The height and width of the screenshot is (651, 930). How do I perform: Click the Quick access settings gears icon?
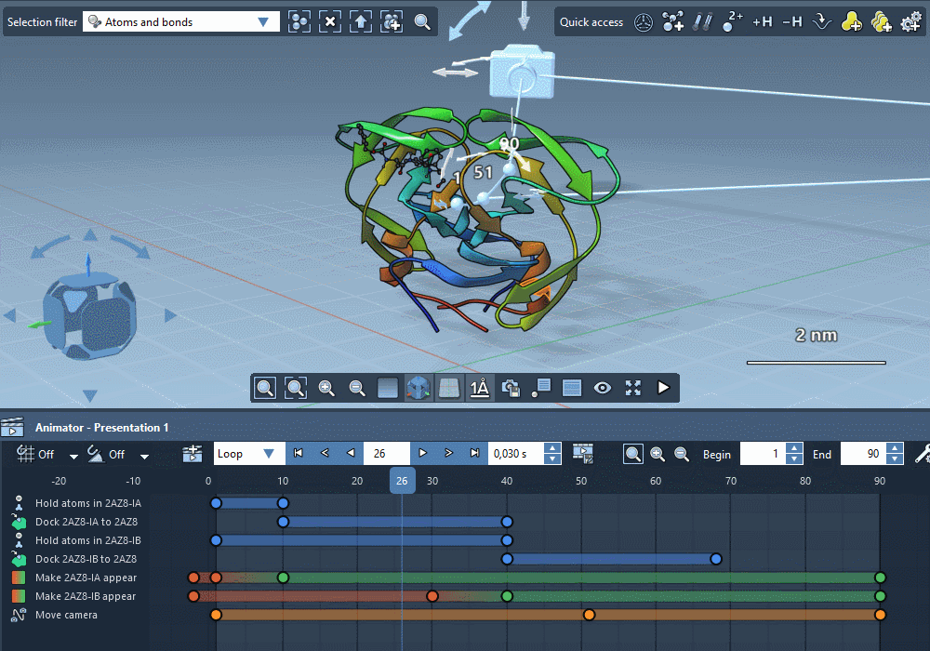910,21
